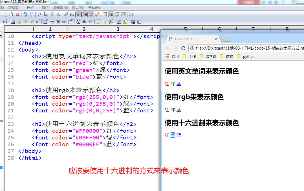The height and width of the screenshot is (191, 304).
Task: Open the 文档(D) menu
Action: click(x=14, y=8)
